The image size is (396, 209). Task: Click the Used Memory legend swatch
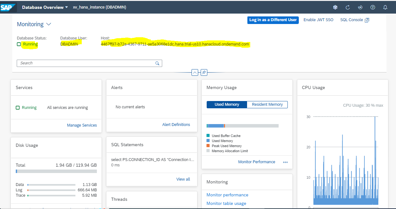pos(208,141)
